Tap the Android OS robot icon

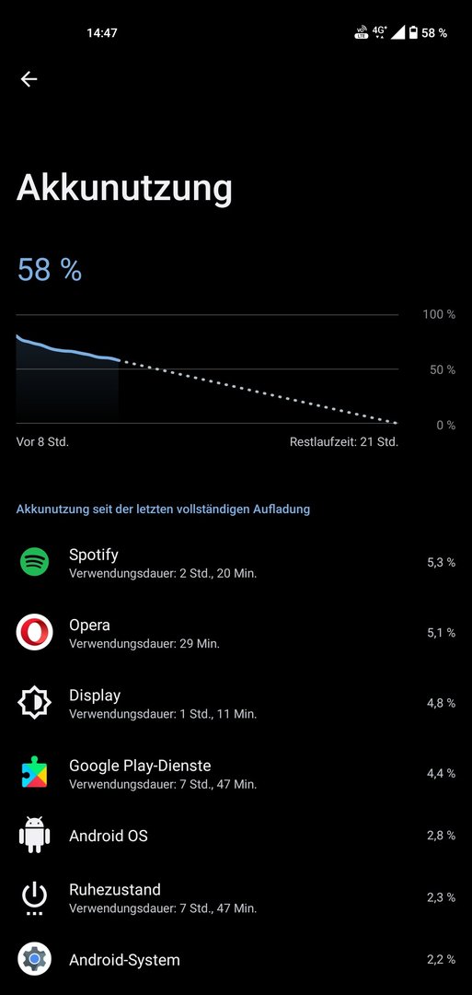tap(34, 835)
